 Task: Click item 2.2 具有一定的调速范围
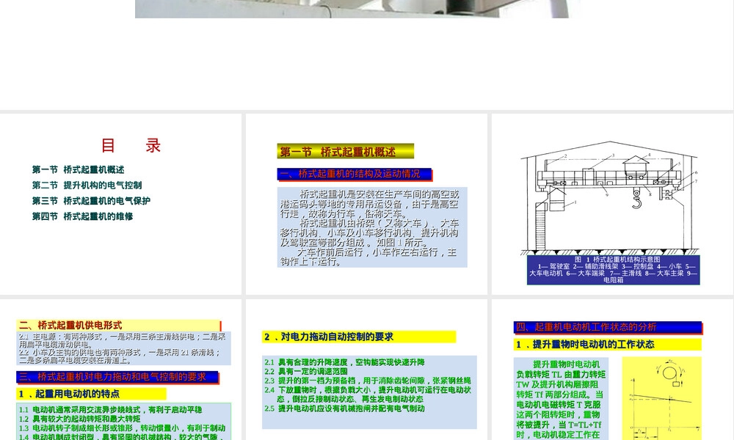click(306, 371)
